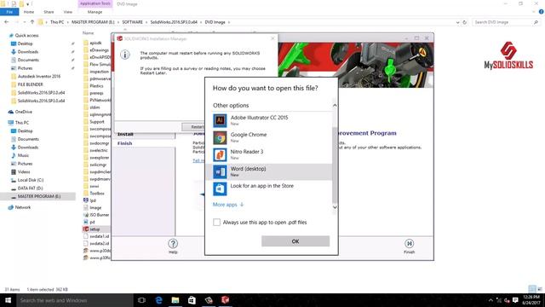545x307 pixels.
Task: Select DATA FAT (D:) drive
Action: [31, 188]
